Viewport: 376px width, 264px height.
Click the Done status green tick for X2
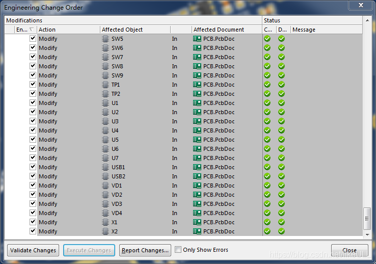(x=282, y=231)
